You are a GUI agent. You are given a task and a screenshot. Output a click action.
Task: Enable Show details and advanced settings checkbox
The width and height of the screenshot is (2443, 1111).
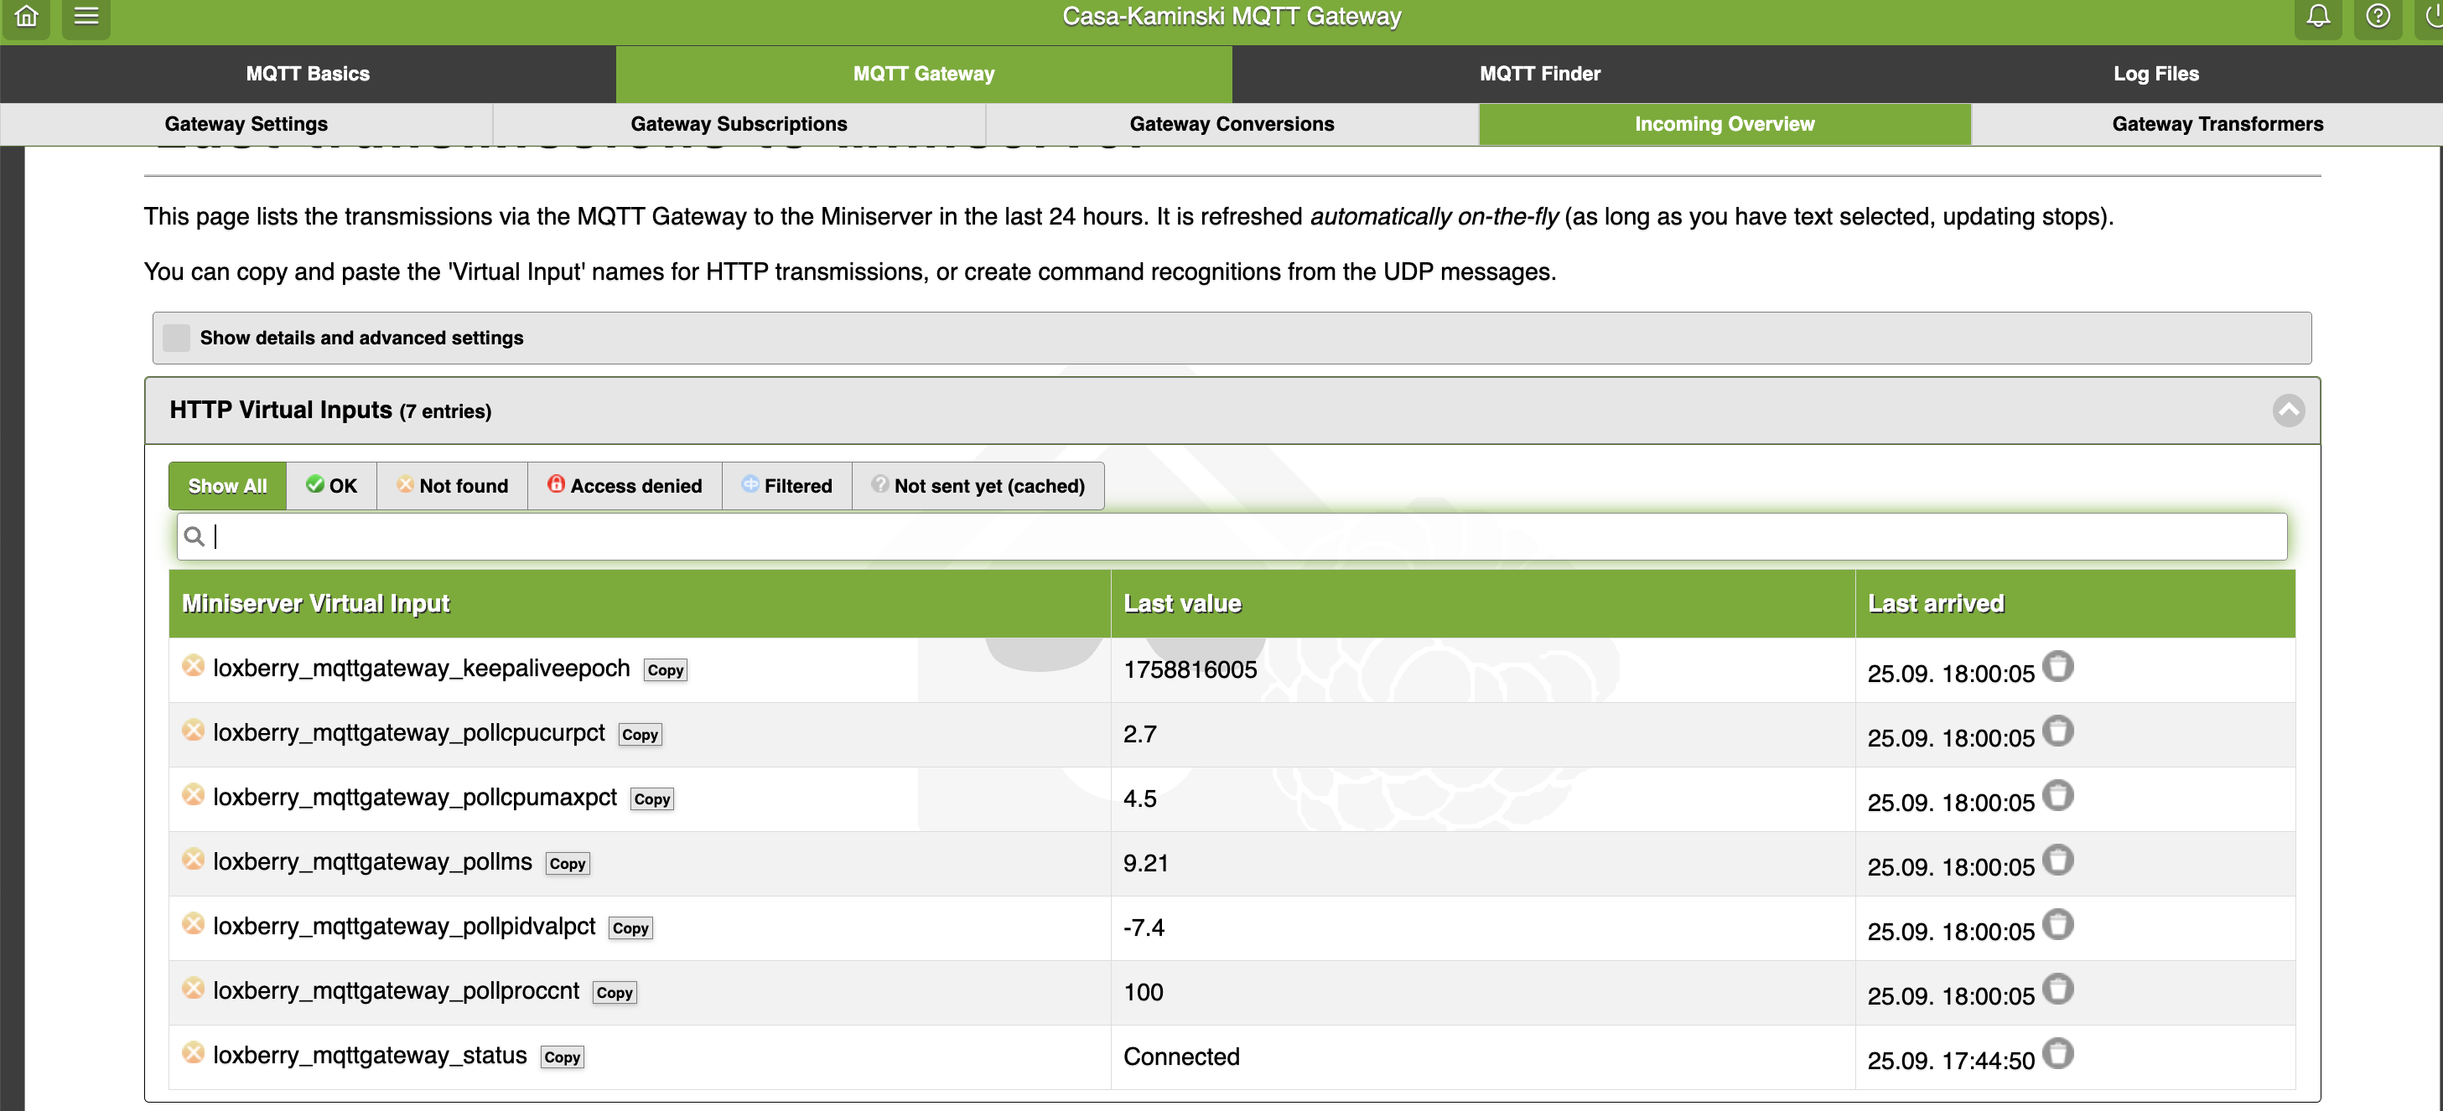[176, 338]
